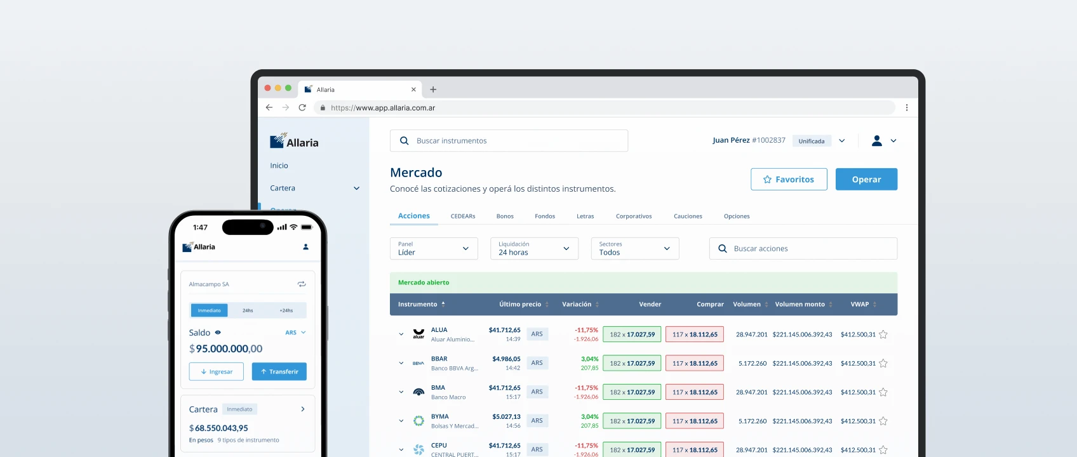Image resolution: width=1077 pixels, height=457 pixels.
Task: Switch to the Opciones tab
Action: point(737,216)
